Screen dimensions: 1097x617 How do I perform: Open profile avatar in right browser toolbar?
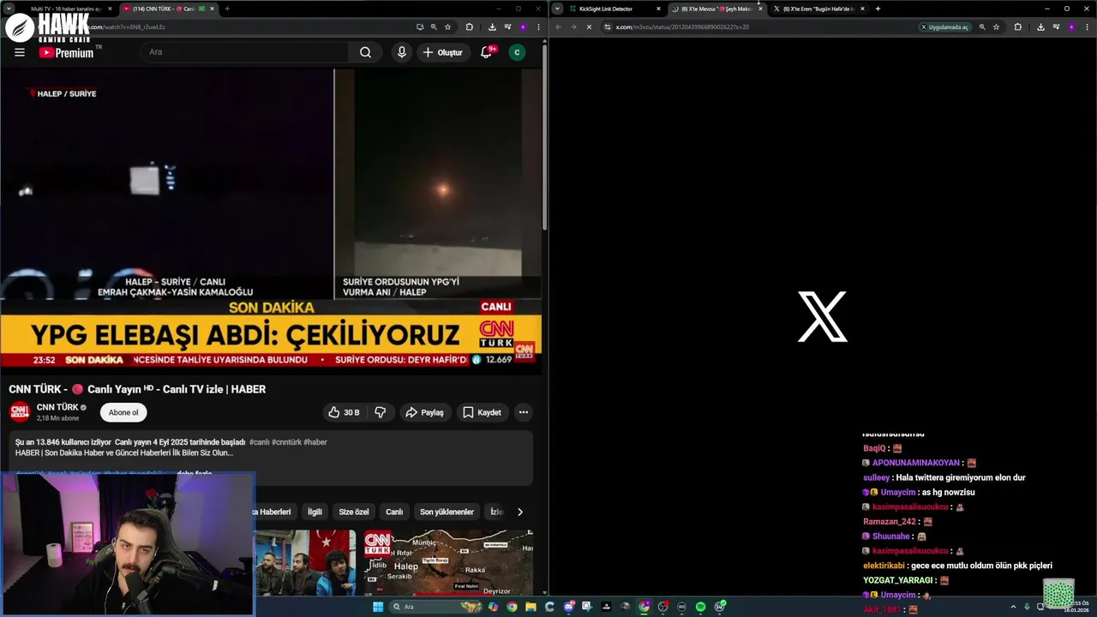pos(1071,27)
